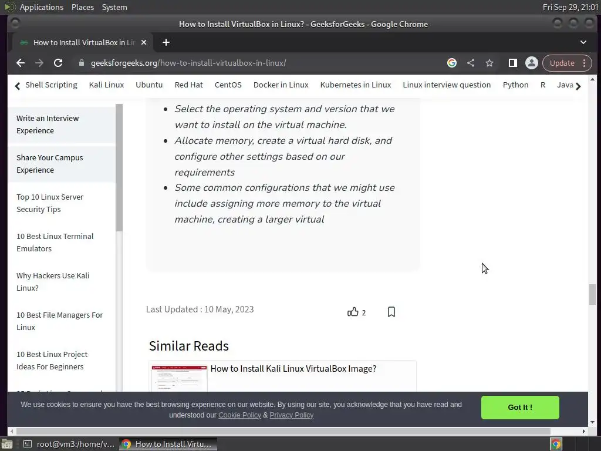Click the show desktop icon in taskbar
Viewport: 601px width, 451px height.
coord(7,444)
